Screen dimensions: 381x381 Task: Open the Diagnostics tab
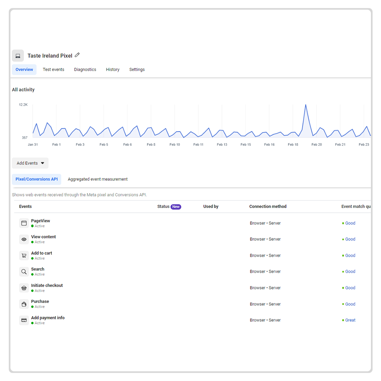point(85,70)
